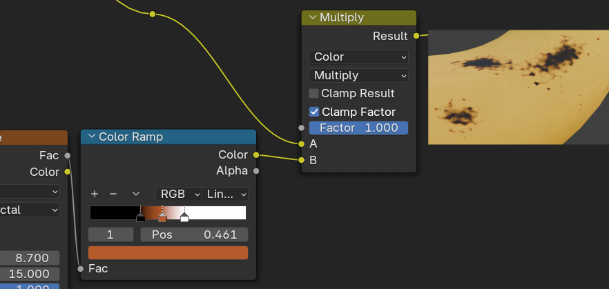The height and width of the screenshot is (289, 609).
Task: Select the black color stop marker
Action: [x=141, y=218]
